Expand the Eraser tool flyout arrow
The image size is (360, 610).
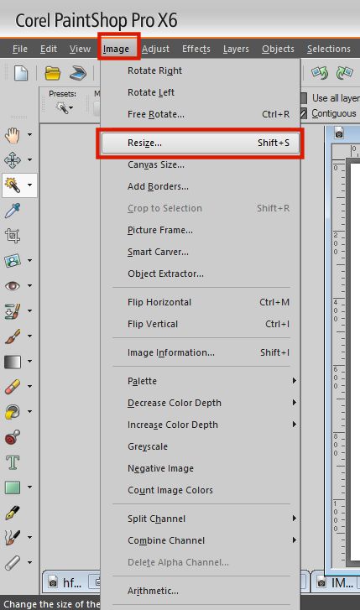click(x=30, y=387)
